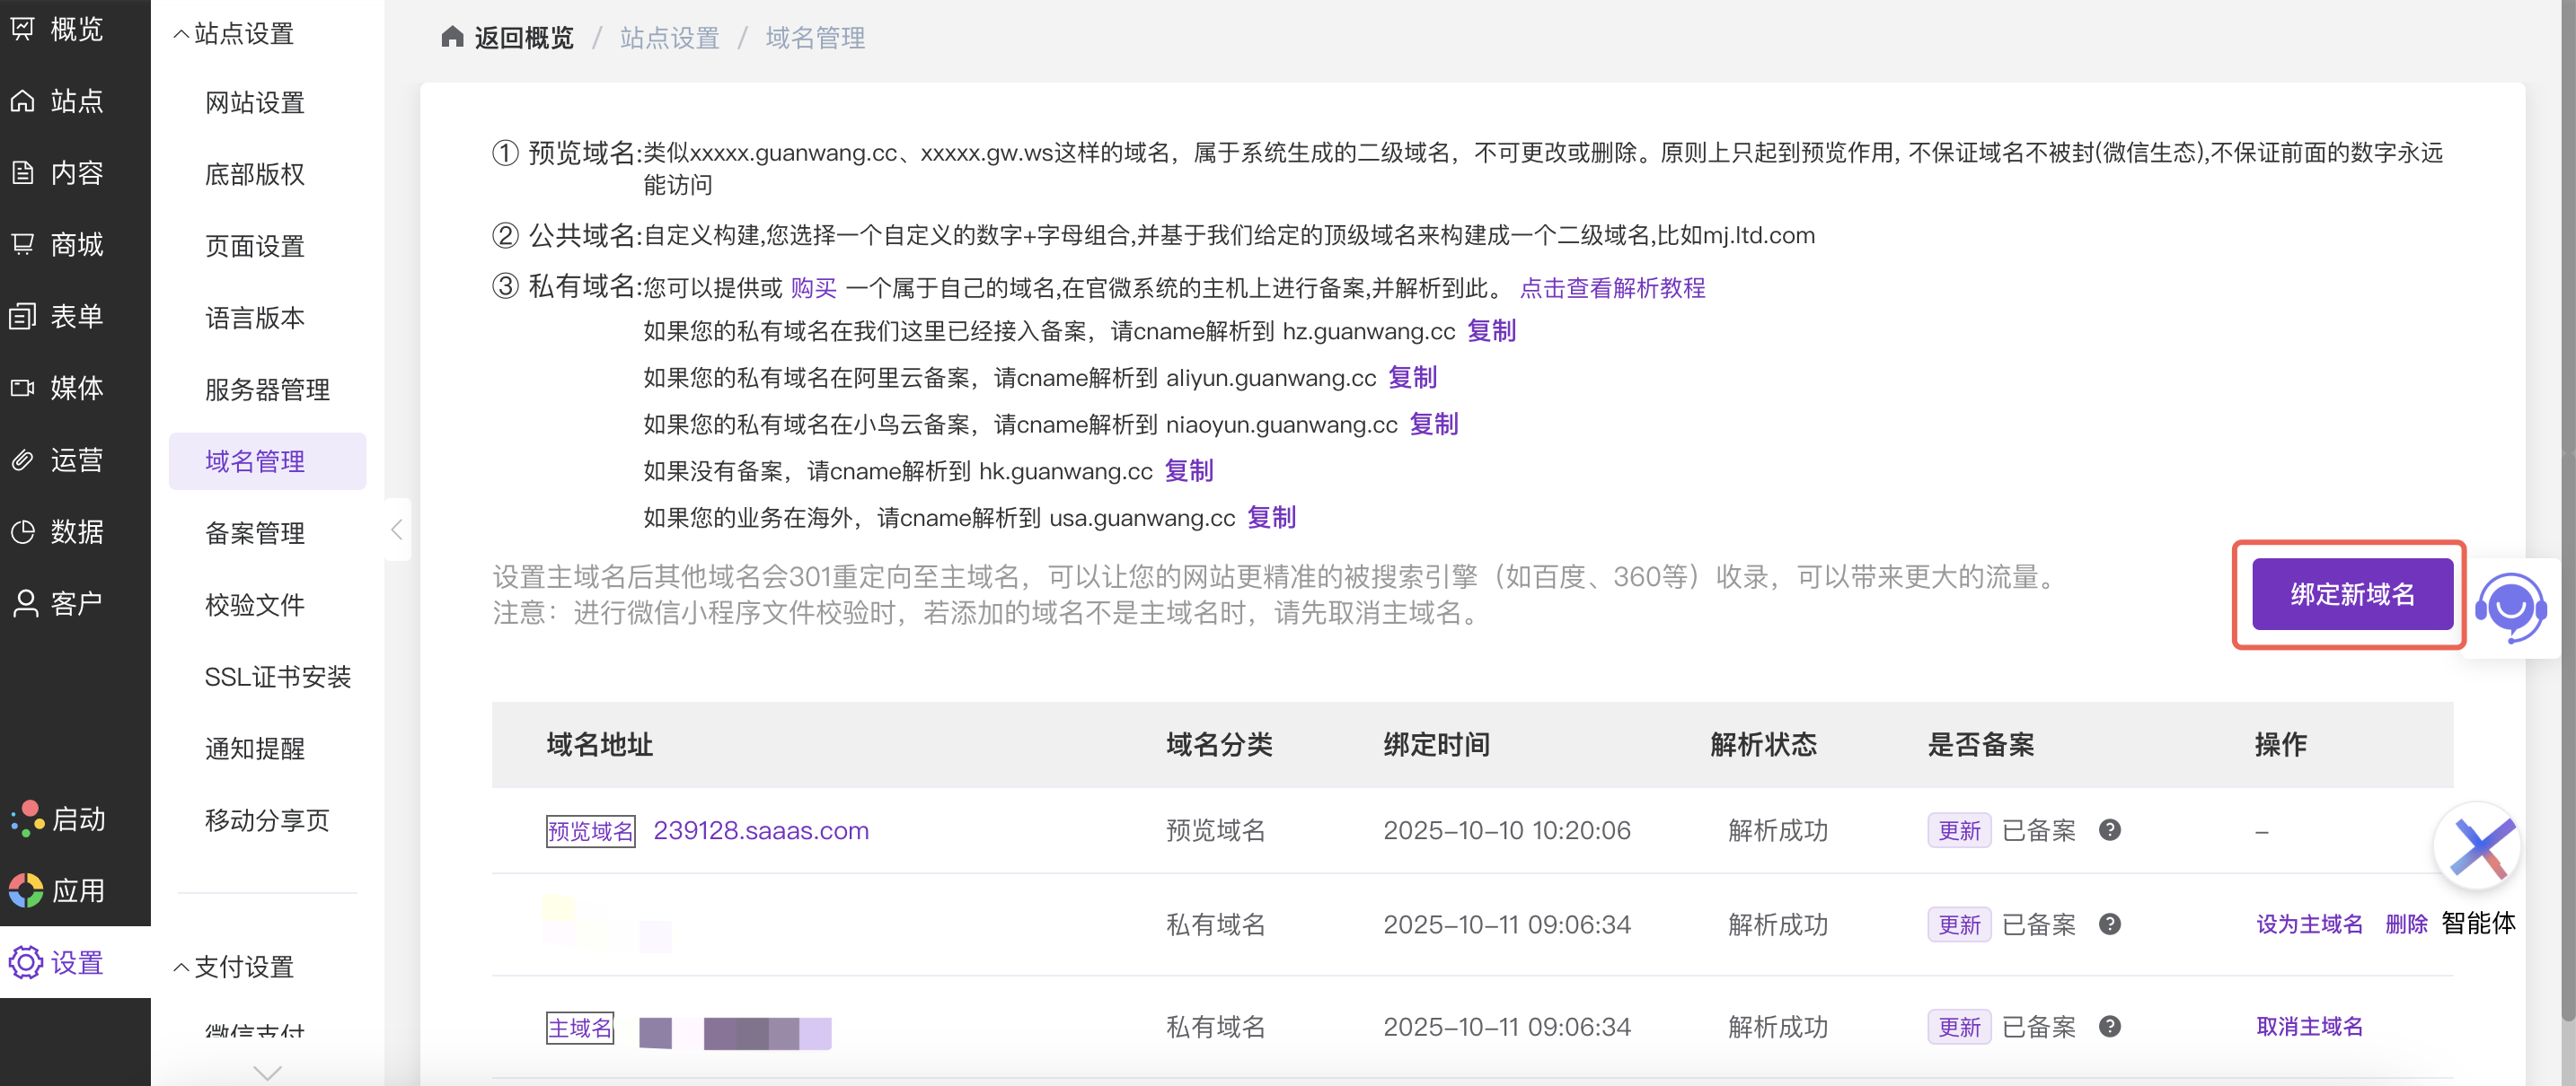Image resolution: width=2576 pixels, height=1086 pixels.
Task: Open the 媒体 media icon in sidebar
Action: click(22, 388)
